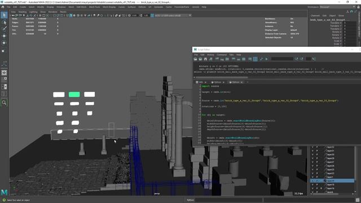The width and height of the screenshot is (361, 203).
Task: Click the Rotate Y value field in the Channel Box
Action: click(350, 35)
